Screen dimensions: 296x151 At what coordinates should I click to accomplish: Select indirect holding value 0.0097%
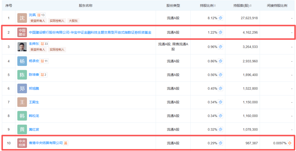point(280,143)
